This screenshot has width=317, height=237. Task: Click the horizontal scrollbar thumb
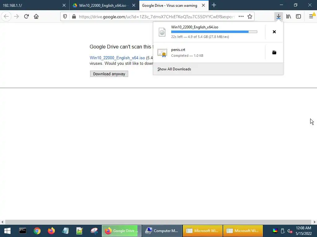pos(158,222)
